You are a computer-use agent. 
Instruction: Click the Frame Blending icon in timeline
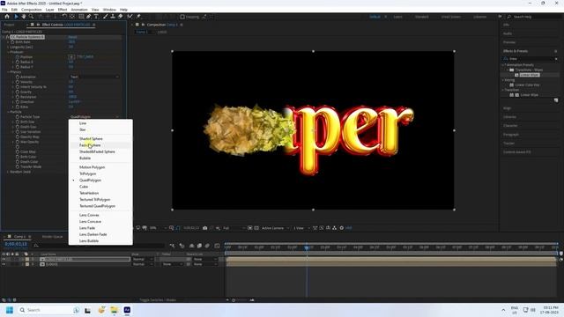pos(199,246)
